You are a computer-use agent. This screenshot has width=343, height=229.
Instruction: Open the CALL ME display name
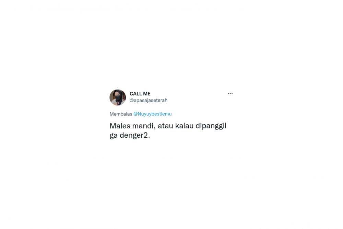coord(140,94)
